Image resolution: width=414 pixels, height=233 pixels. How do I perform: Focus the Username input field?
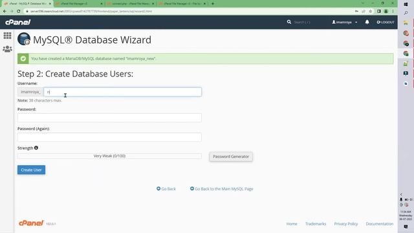122,92
